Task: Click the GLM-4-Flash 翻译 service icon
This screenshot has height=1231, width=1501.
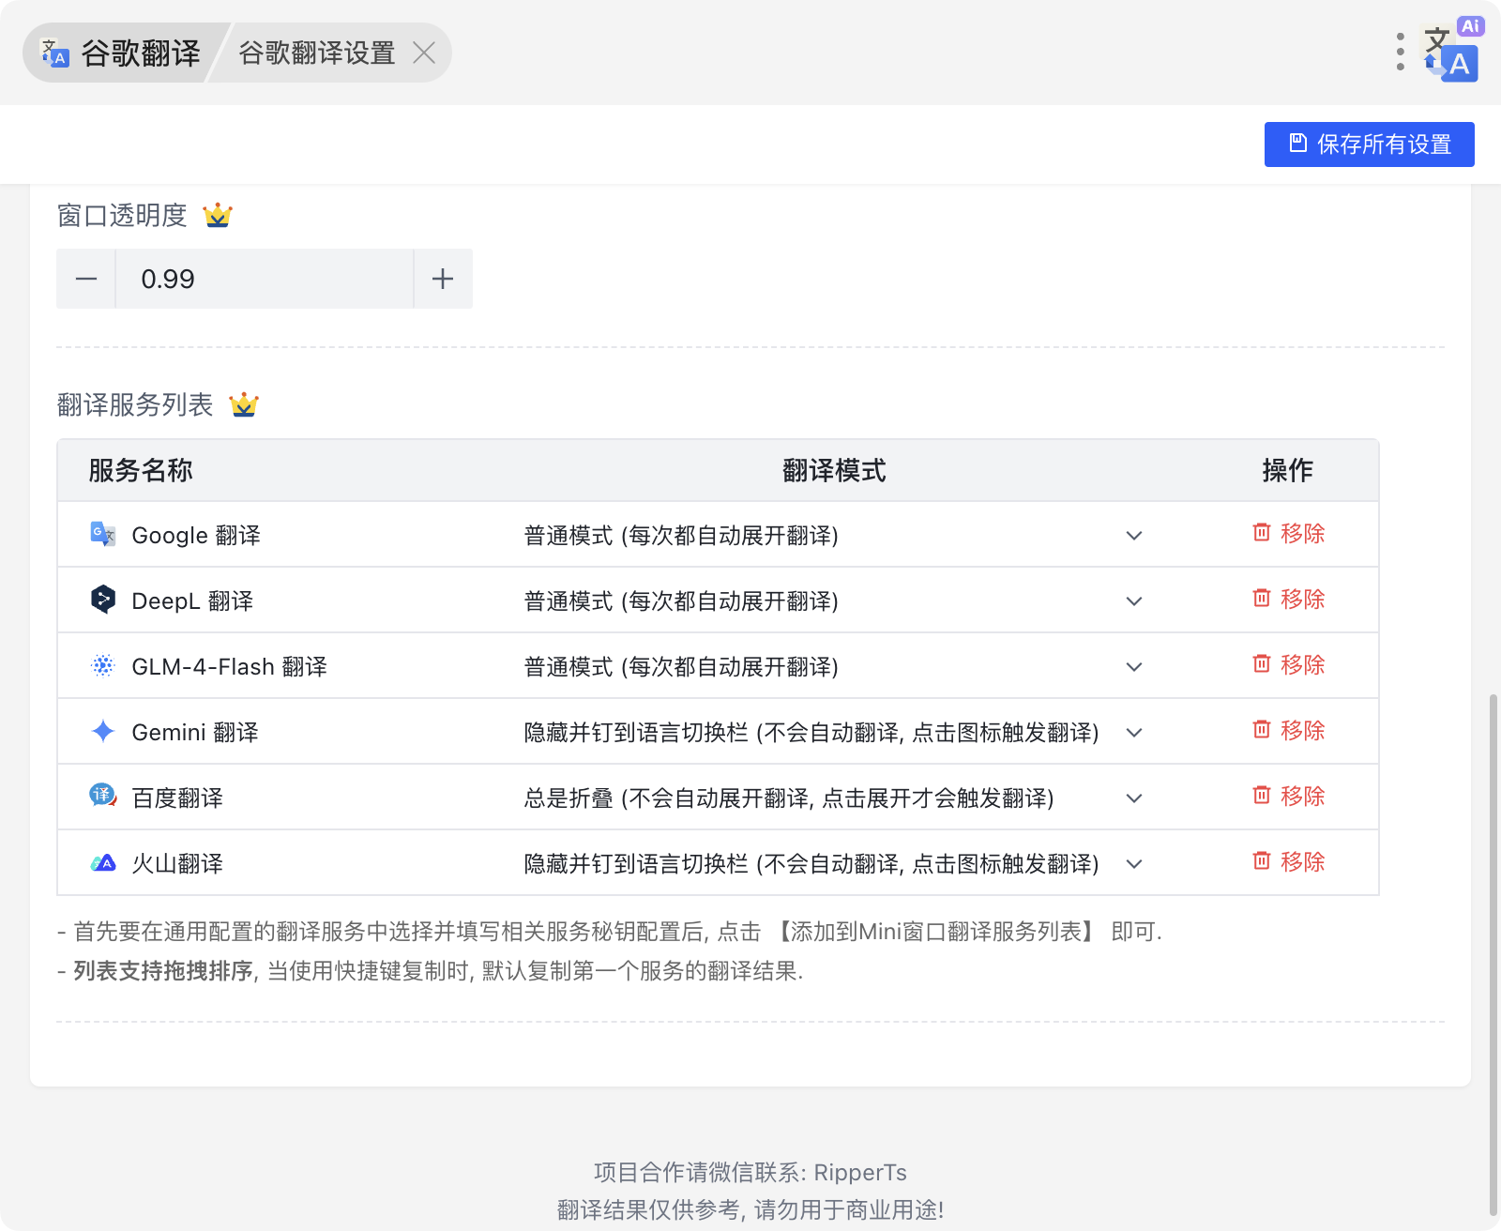Action: (x=102, y=665)
